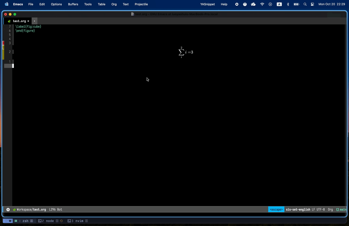Click the L296 position indicator in modeline
The width and height of the screenshot is (349, 226).
tap(52, 209)
